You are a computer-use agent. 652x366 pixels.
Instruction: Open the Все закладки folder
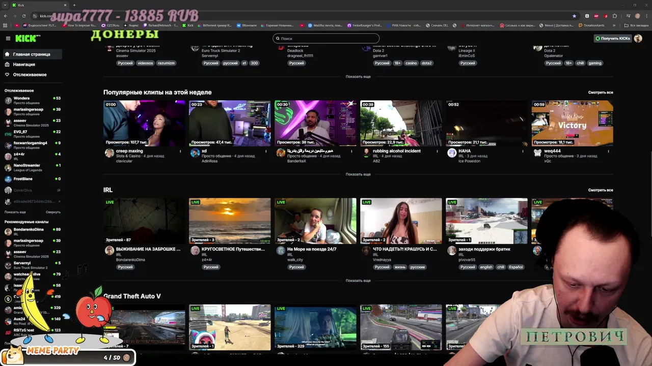click(637, 25)
